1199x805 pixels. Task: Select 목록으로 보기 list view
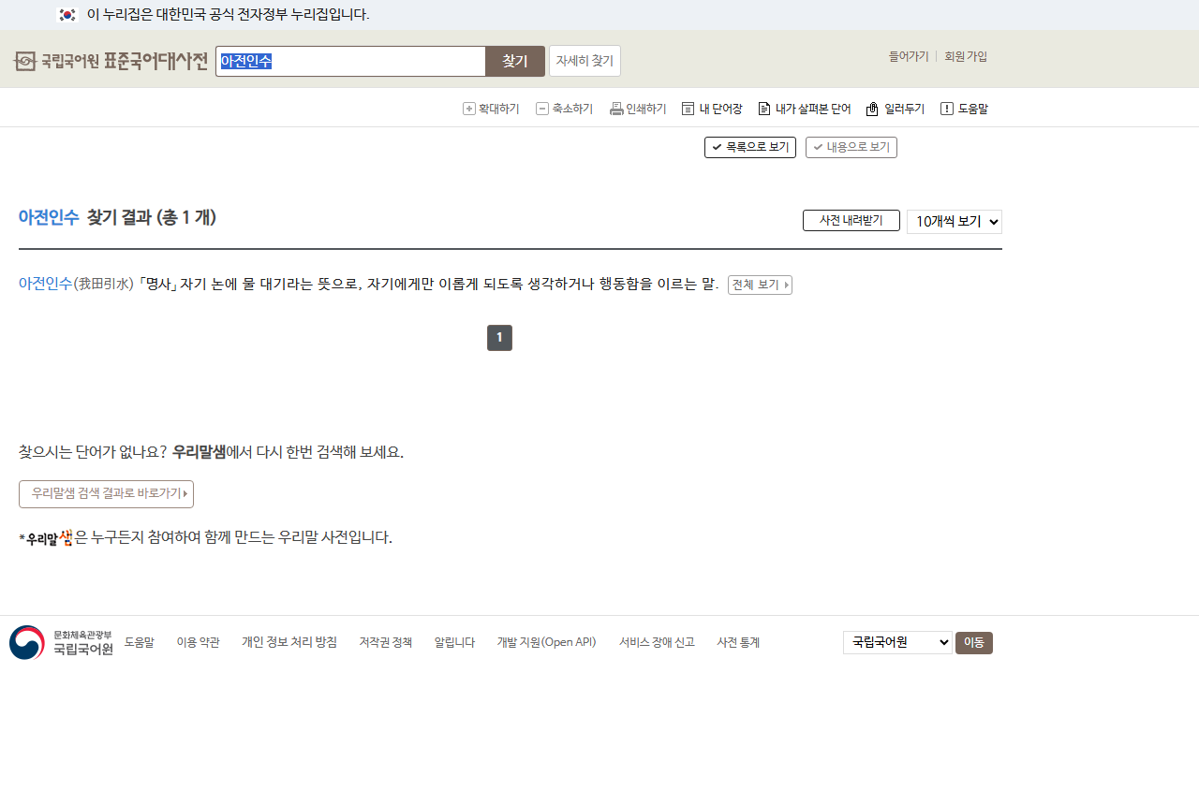pos(750,147)
